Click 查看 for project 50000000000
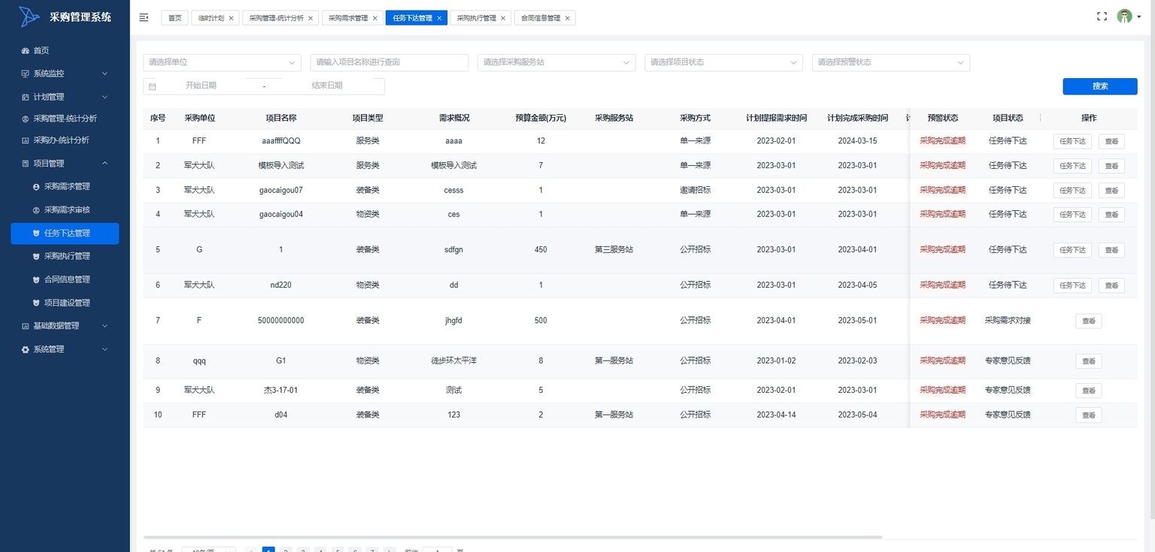The image size is (1155, 552). (1088, 321)
